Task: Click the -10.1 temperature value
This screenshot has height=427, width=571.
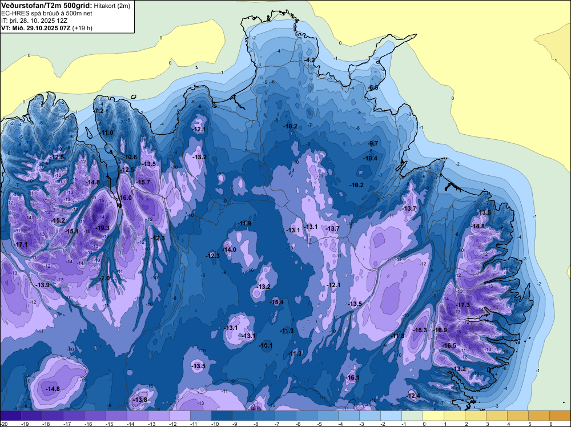Action: [x=266, y=345]
